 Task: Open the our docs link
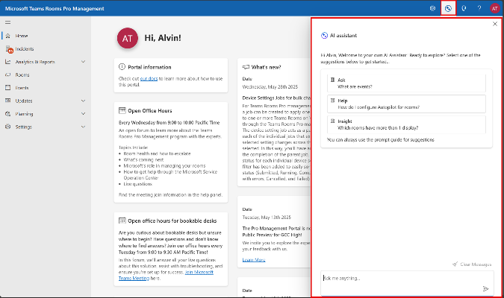tap(149, 78)
